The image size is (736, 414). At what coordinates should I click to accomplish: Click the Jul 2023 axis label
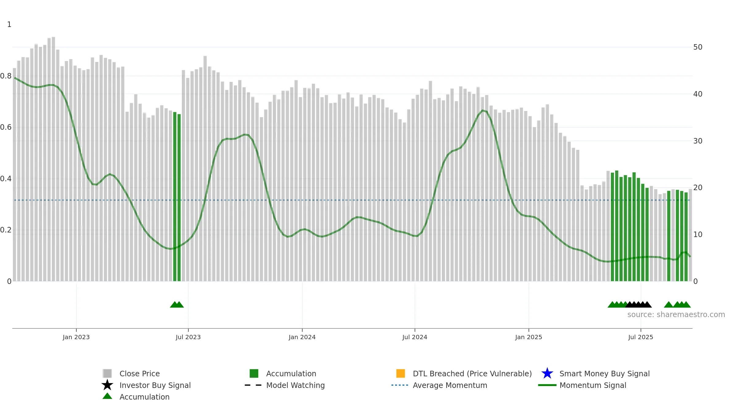point(188,337)
